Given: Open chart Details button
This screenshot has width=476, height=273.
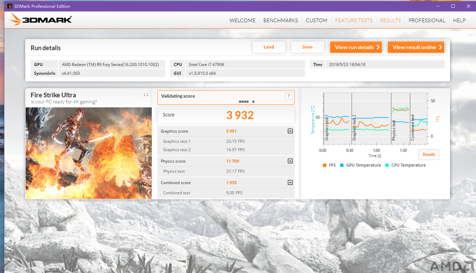Looking at the screenshot, I should [x=429, y=155].
